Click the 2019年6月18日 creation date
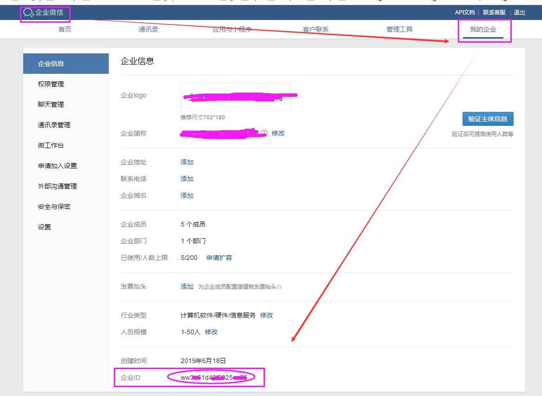Image resolution: width=542 pixels, height=396 pixels. coord(203,361)
